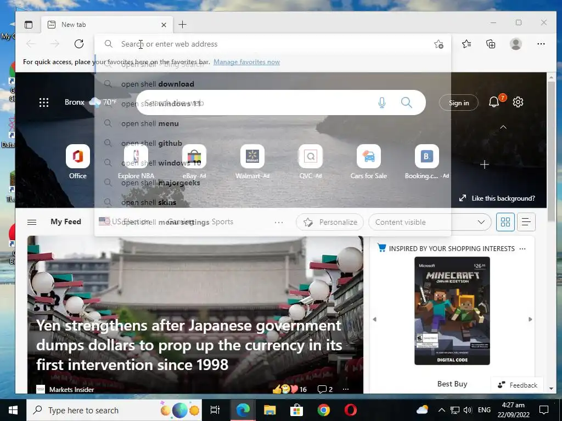Image resolution: width=562 pixels, height=421 pixels.
Task: Launch Microsoft Store from taskbar
Action: 296,410
